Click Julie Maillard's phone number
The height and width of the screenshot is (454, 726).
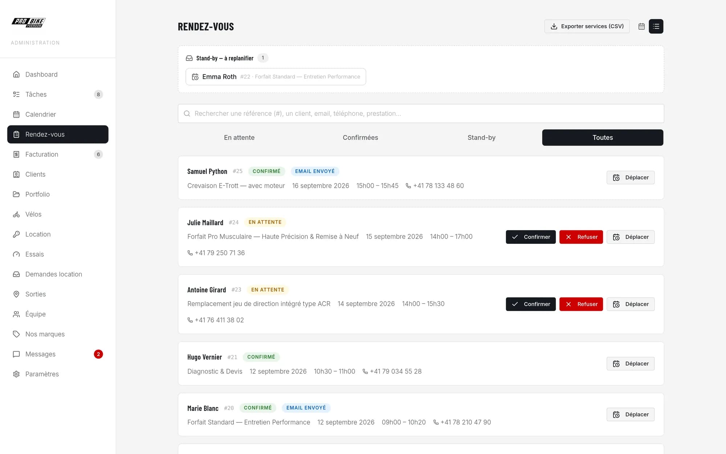[216, 253]
